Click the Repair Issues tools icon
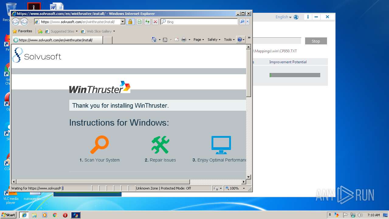 pos(160,145)
